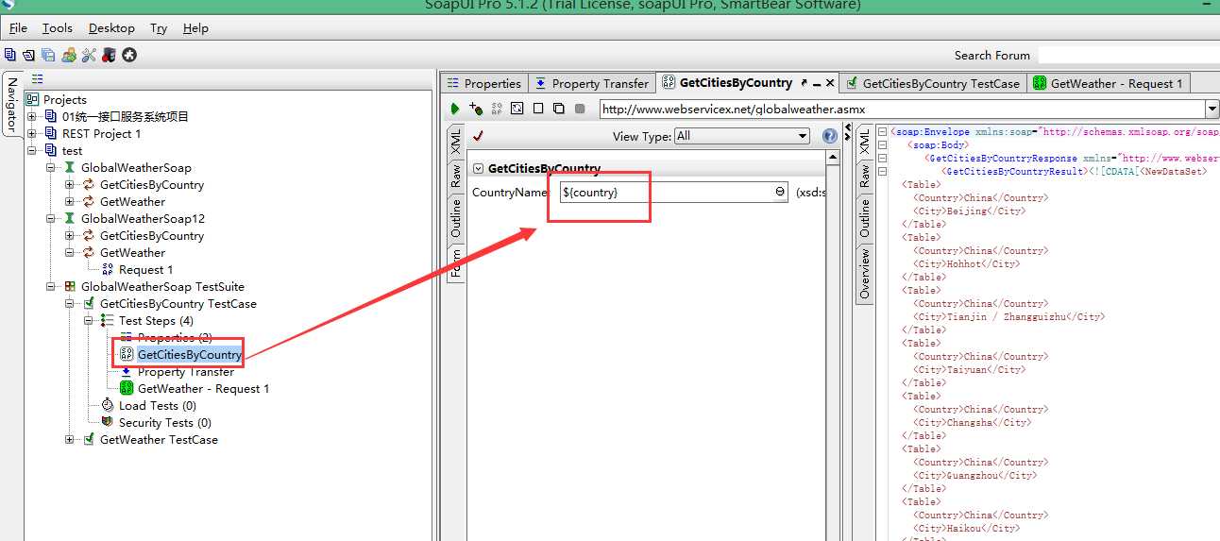Click the round plugin icon in toolbar

129,55
